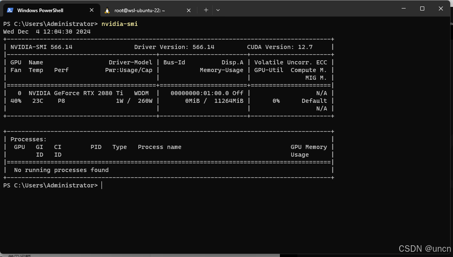Screen dimensions: 453x257
Task: Click the typed command nvidia-smi
Action: tap(120, 24)
